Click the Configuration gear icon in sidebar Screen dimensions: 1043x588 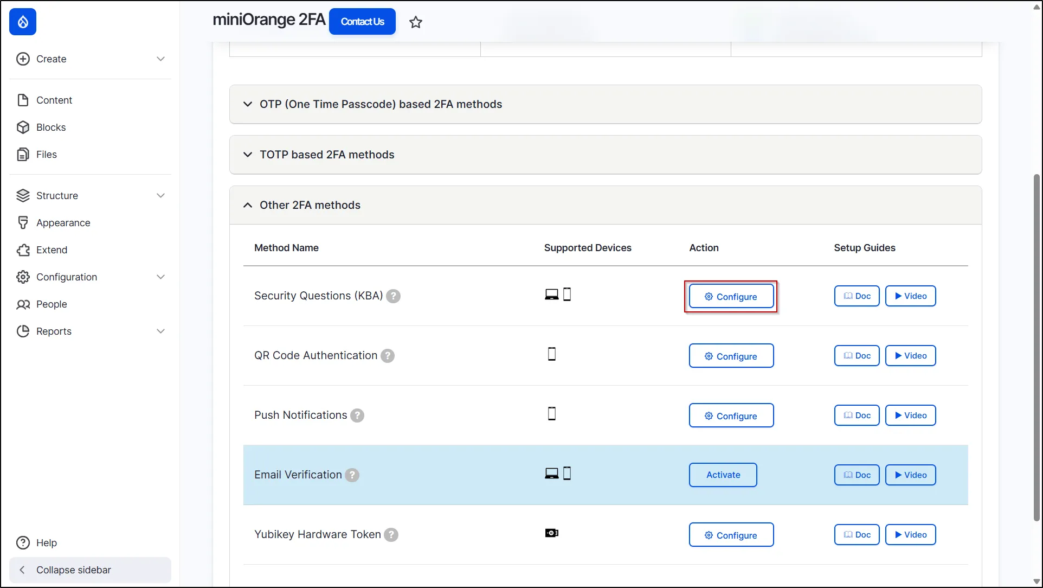coord(23,277)
